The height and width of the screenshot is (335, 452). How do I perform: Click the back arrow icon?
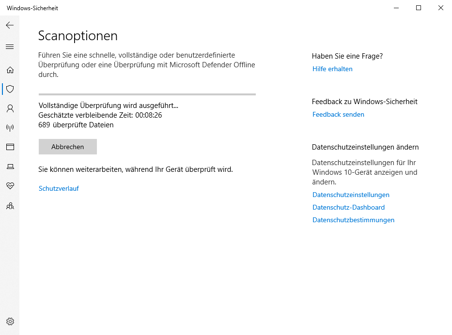(10, 25)
